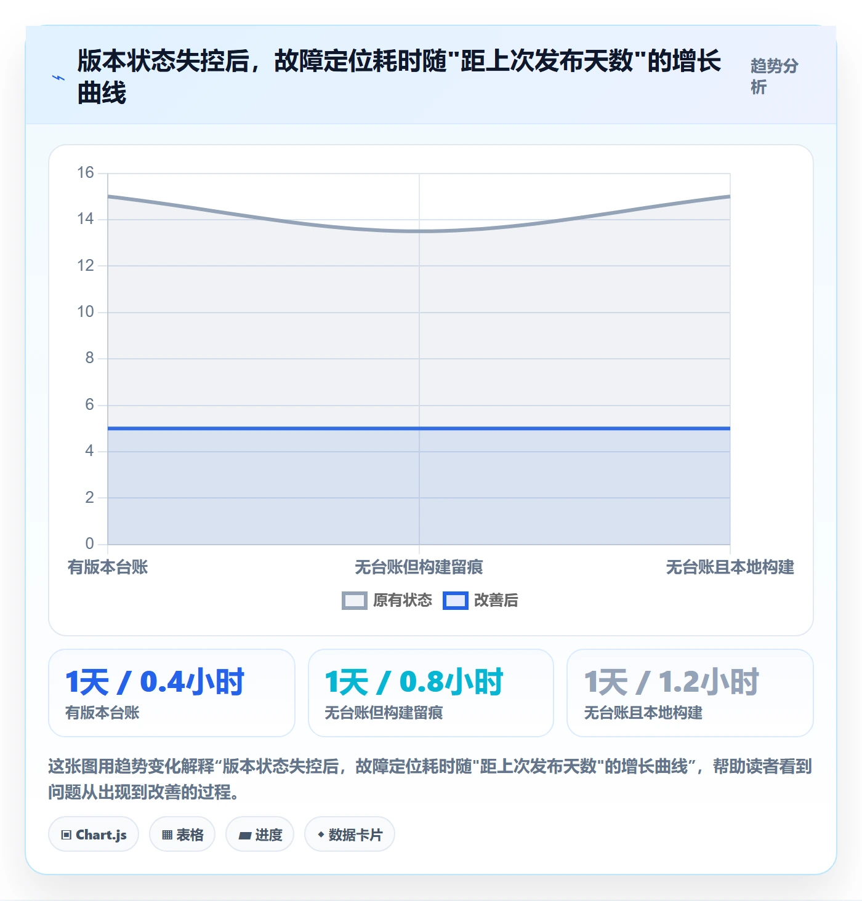Toggle the 改善后 legend item
This screenshot has height=901, width=862.
(x=480, y=600)
